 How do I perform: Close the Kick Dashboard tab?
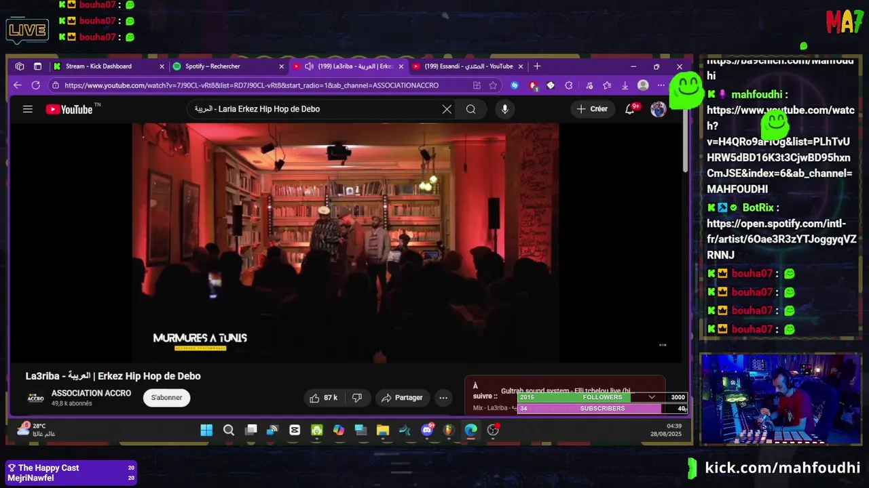(x=162, y=66)
